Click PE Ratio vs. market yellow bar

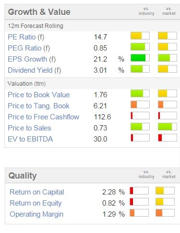click(168, 36)
